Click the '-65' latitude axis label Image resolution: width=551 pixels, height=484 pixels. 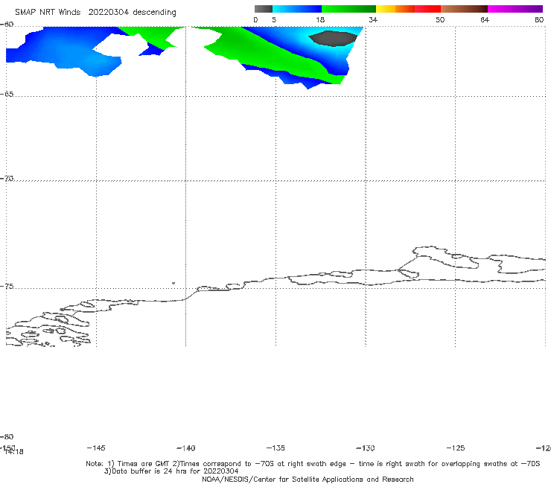pyautogui.click(x=7, y=95)
